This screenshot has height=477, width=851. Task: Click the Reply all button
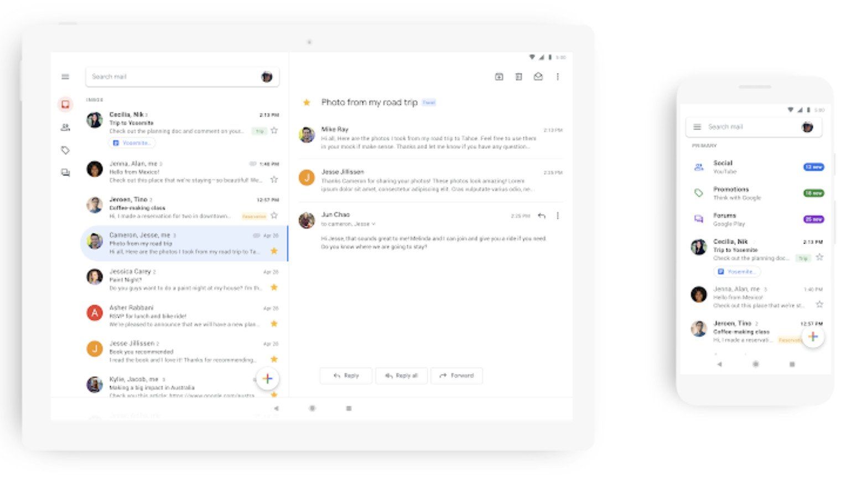[402, 376]
